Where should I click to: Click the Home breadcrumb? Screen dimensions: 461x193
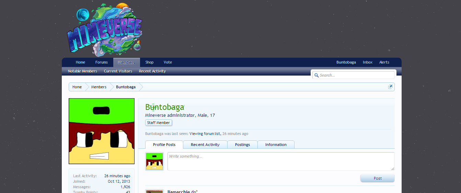pos(77,87)
